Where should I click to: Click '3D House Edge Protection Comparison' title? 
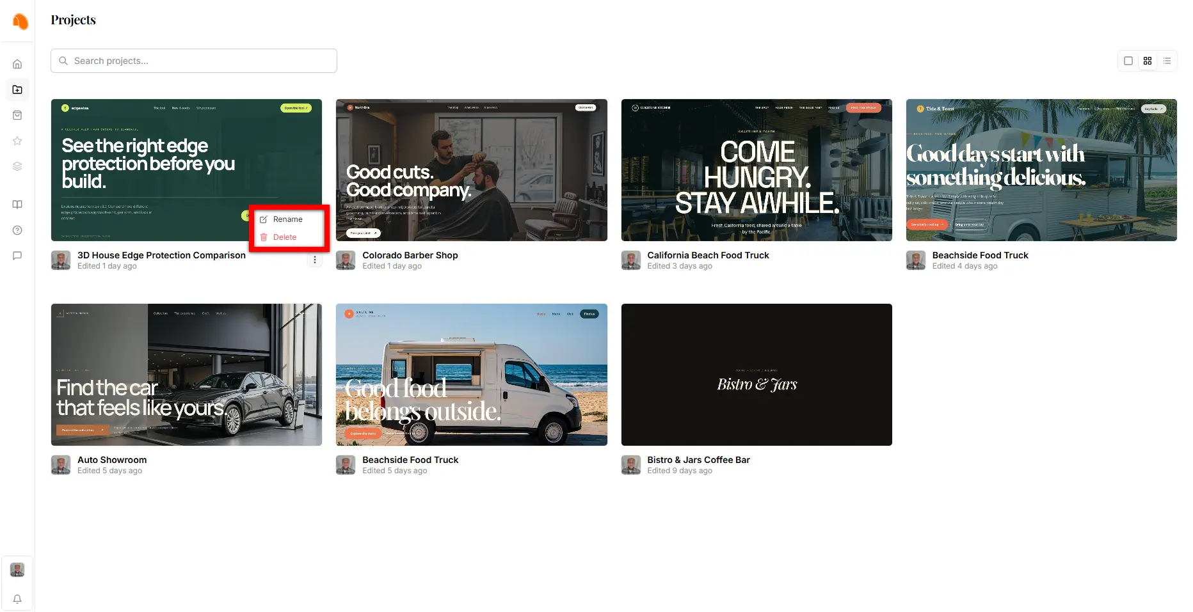pyautogui.click(x=161, y=255)
